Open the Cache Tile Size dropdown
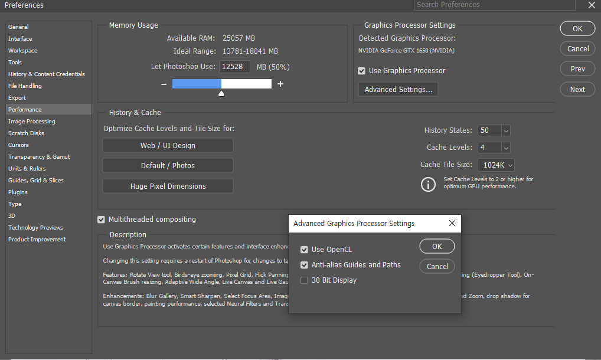 coord(509,165)
